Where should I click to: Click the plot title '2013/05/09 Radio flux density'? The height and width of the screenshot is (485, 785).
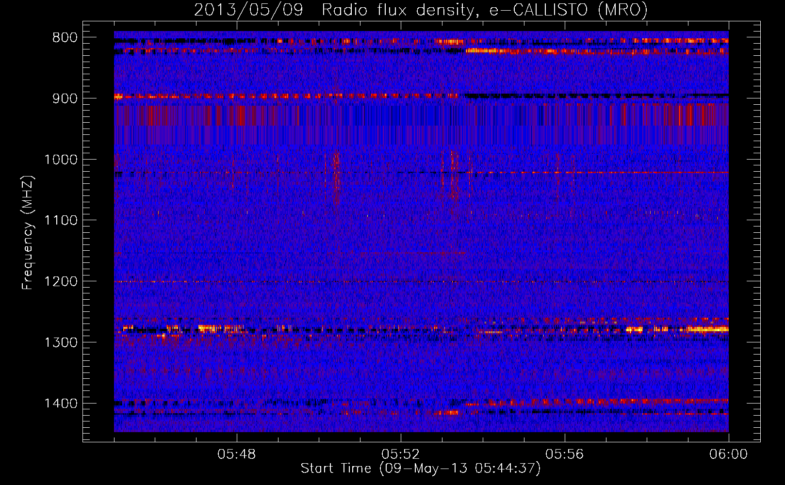[421, 10]
